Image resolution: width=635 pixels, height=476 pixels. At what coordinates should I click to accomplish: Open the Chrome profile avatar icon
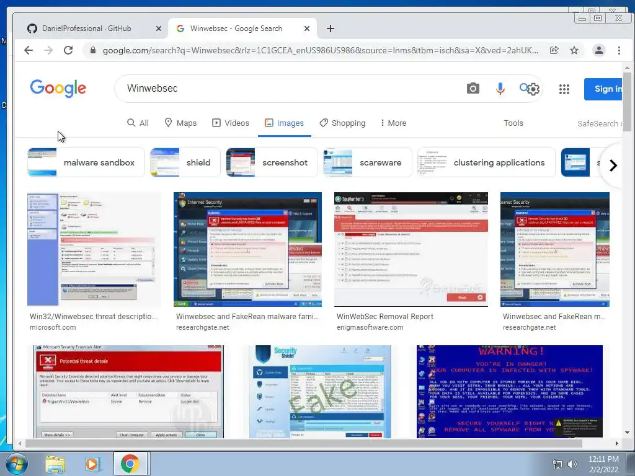(598, 50)
